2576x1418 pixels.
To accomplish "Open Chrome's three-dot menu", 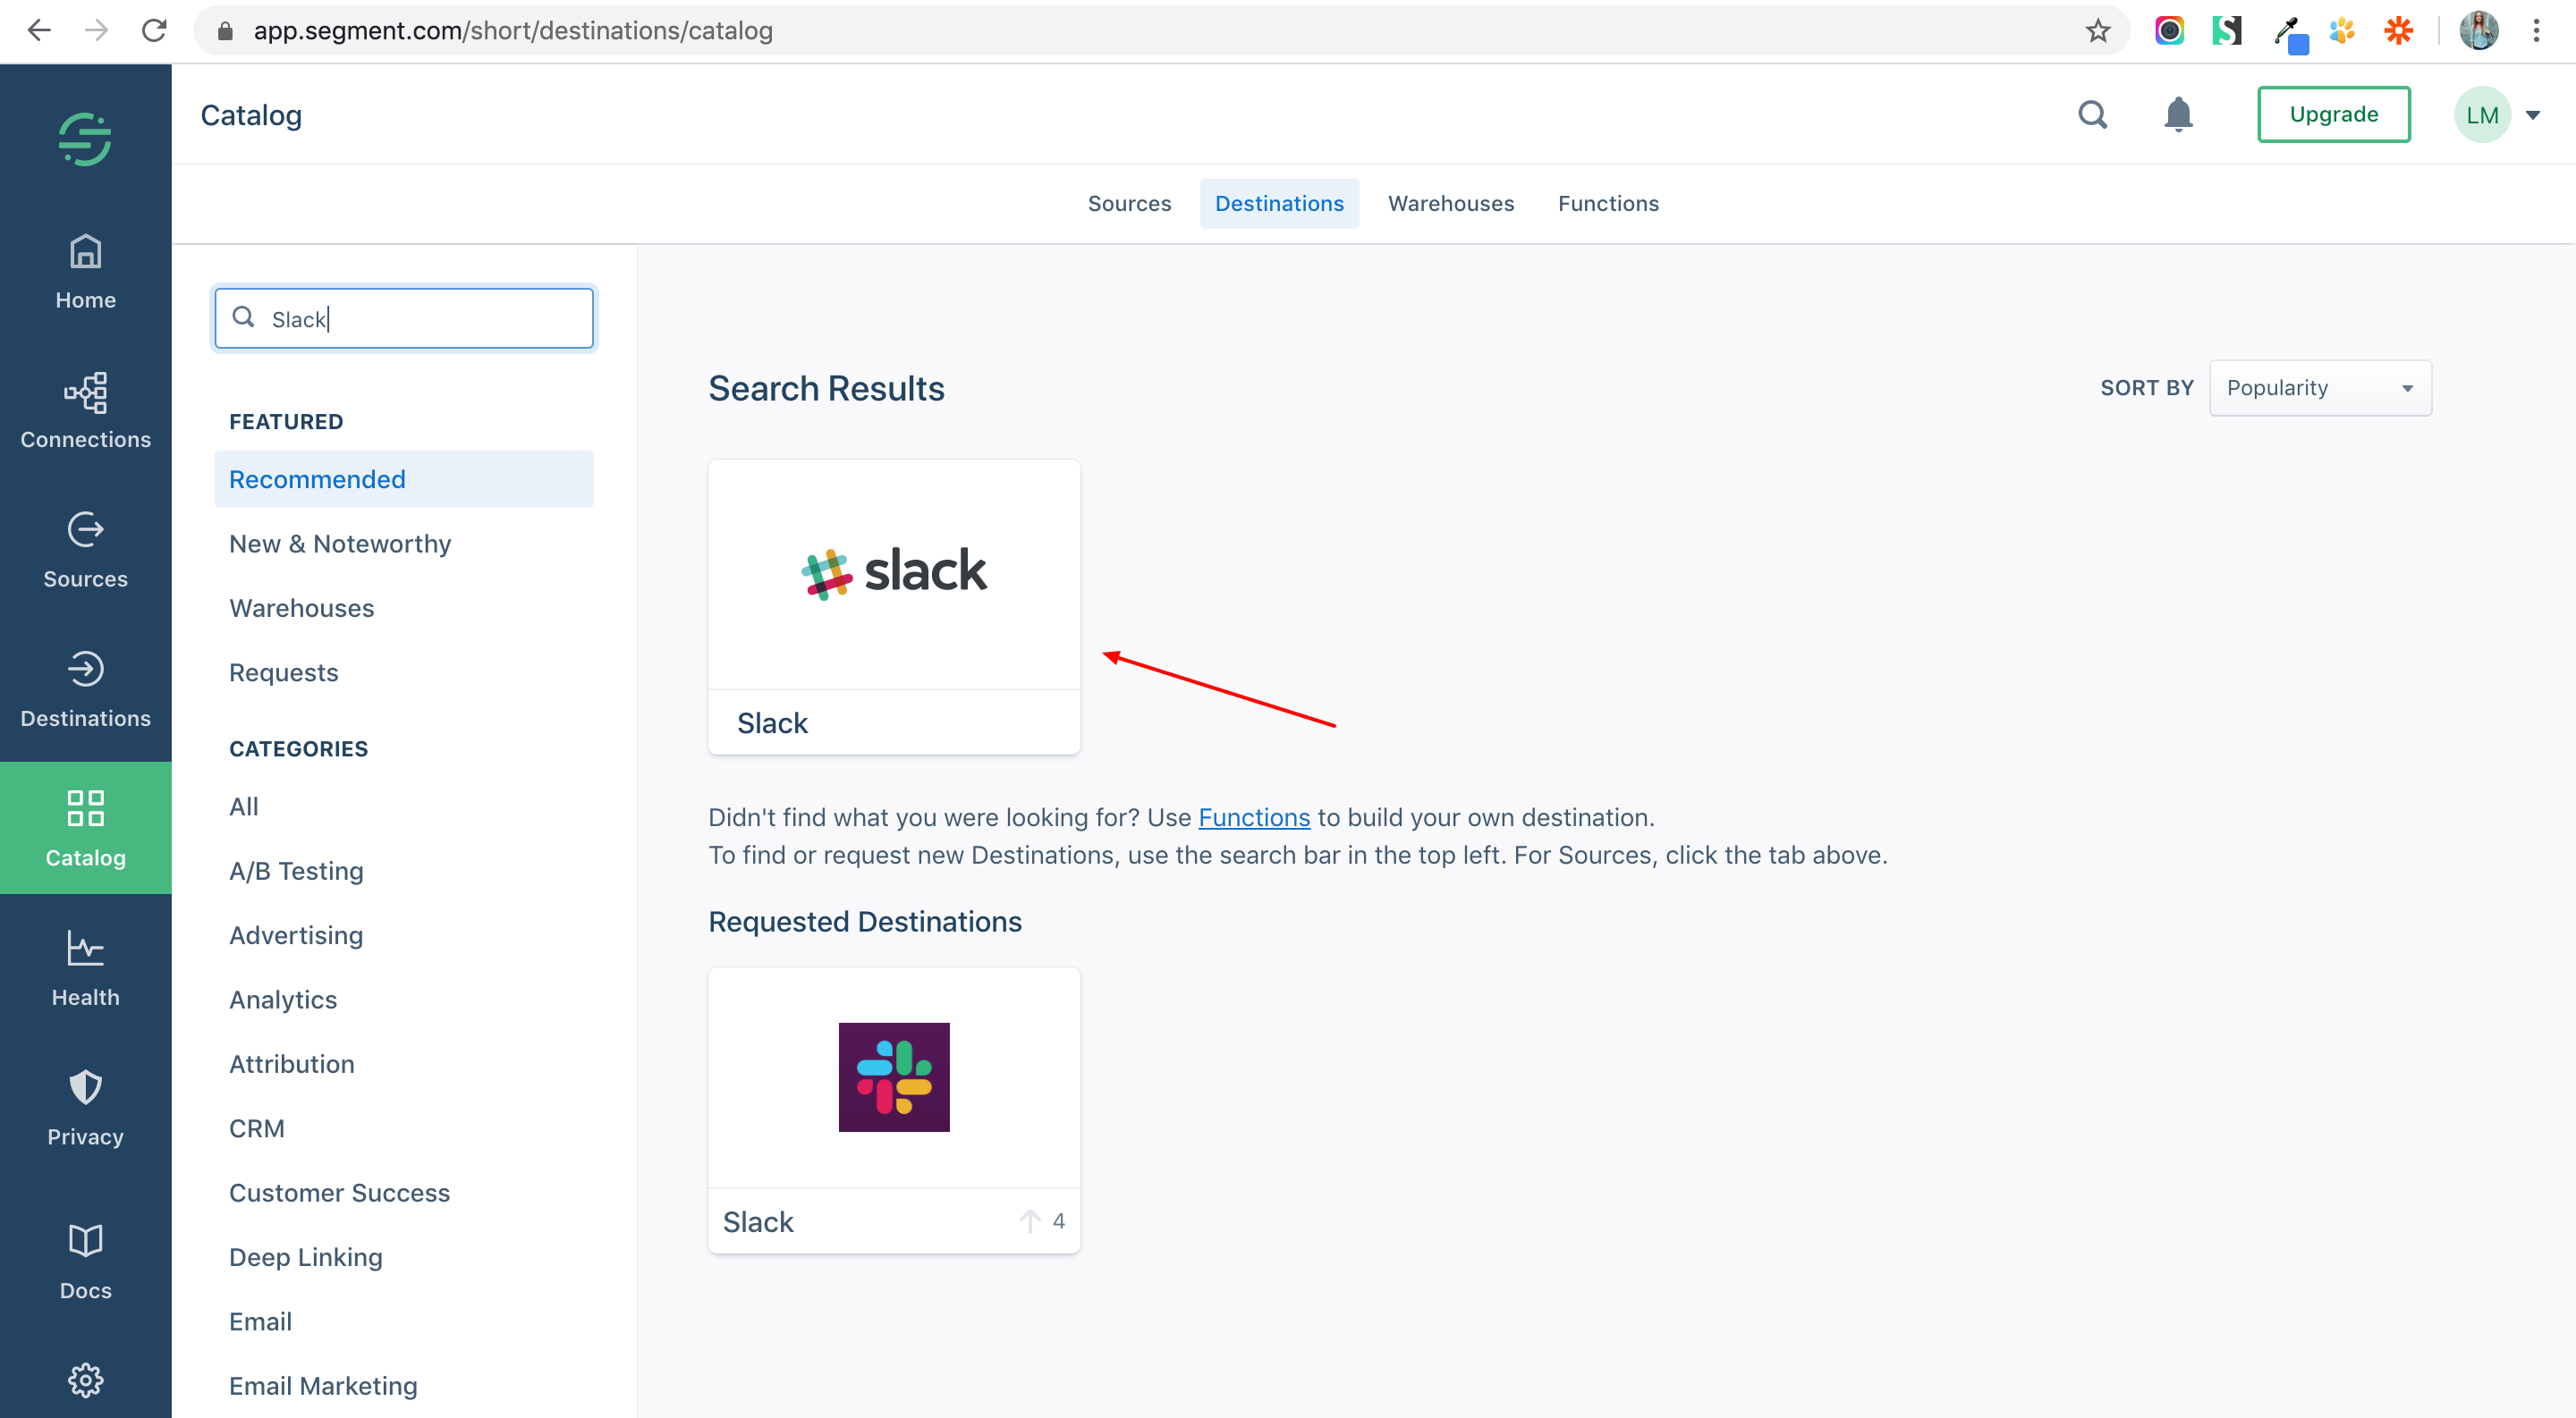I will (2536, 31).
